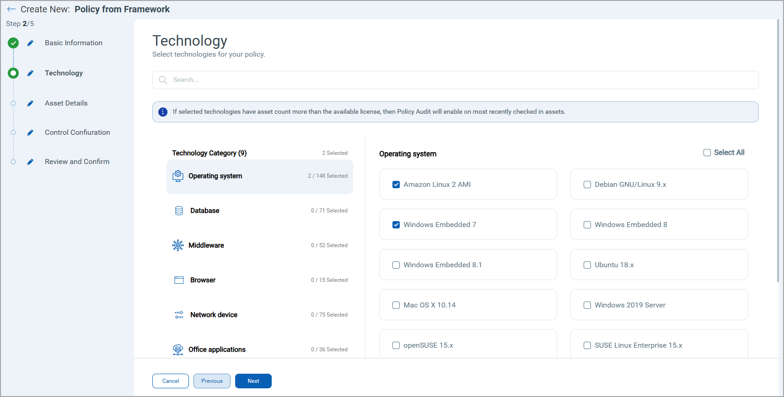The image size is (784, 397).
Task: Open the Review and Confirm step
Action: pos(77,162)
